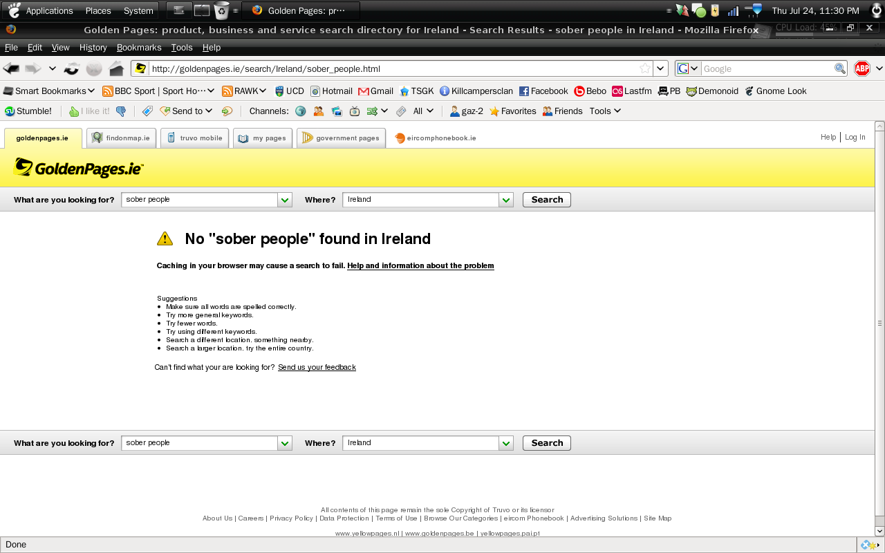The height and width of the screenshot is (553, 885).
Task: Expand the Smart Bookmarks folder
Action: point(49,91)
